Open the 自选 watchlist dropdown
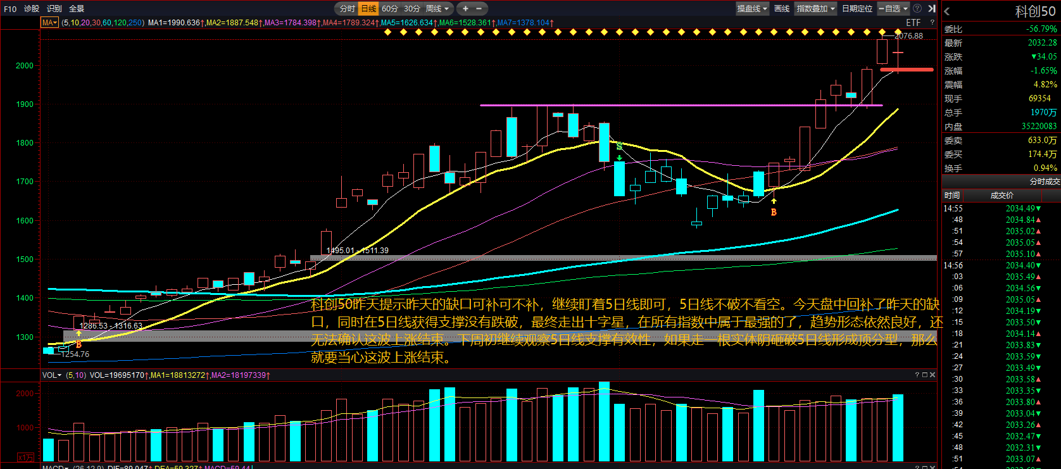This screenshot has height=469, width=1061. click(x=893, y=9)
